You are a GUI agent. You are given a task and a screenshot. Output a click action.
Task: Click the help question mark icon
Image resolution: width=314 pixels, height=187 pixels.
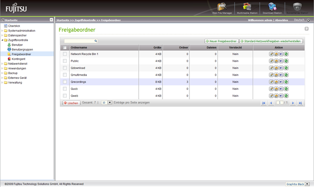pyautogui.click(x=306, y=29)
